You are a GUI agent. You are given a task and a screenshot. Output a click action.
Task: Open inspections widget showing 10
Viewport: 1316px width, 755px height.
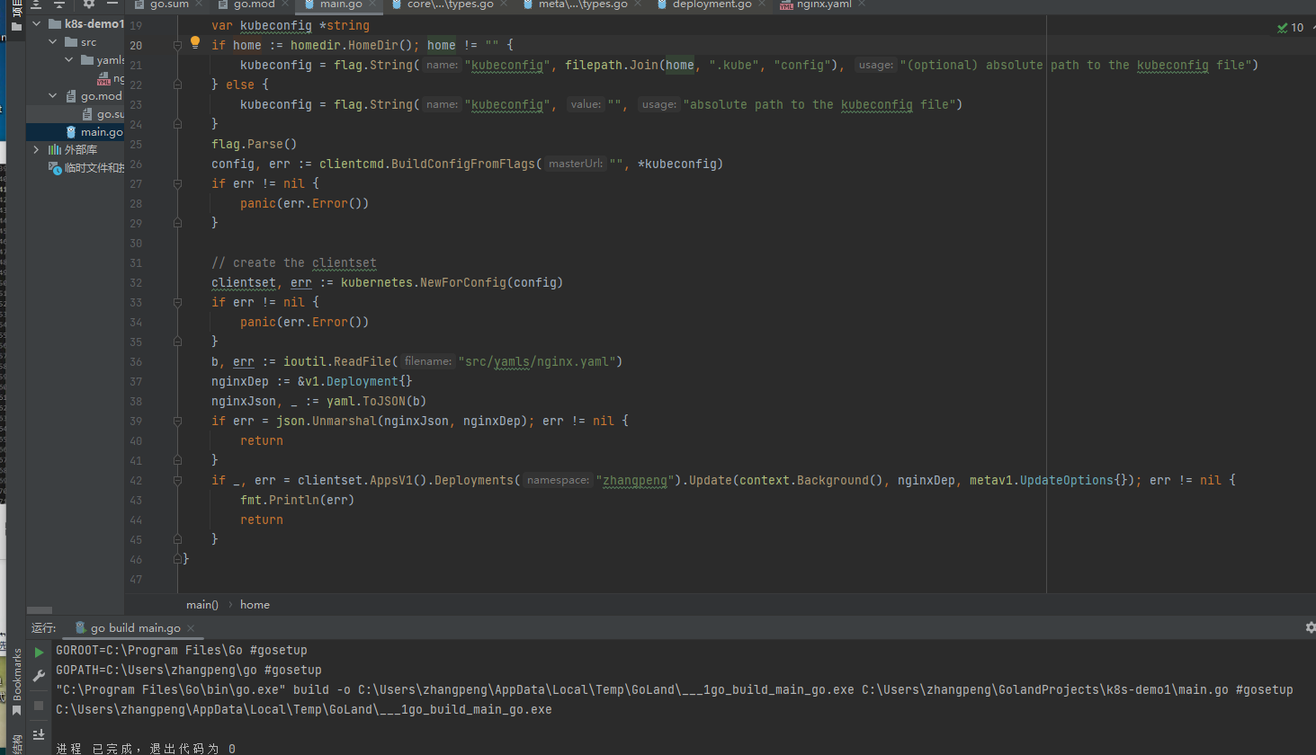point(1290,27)
